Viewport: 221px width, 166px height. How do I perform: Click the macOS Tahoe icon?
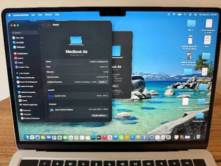pos(51,96)
